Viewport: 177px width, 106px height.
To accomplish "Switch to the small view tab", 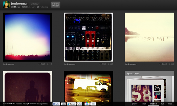I will coord(144,104).
